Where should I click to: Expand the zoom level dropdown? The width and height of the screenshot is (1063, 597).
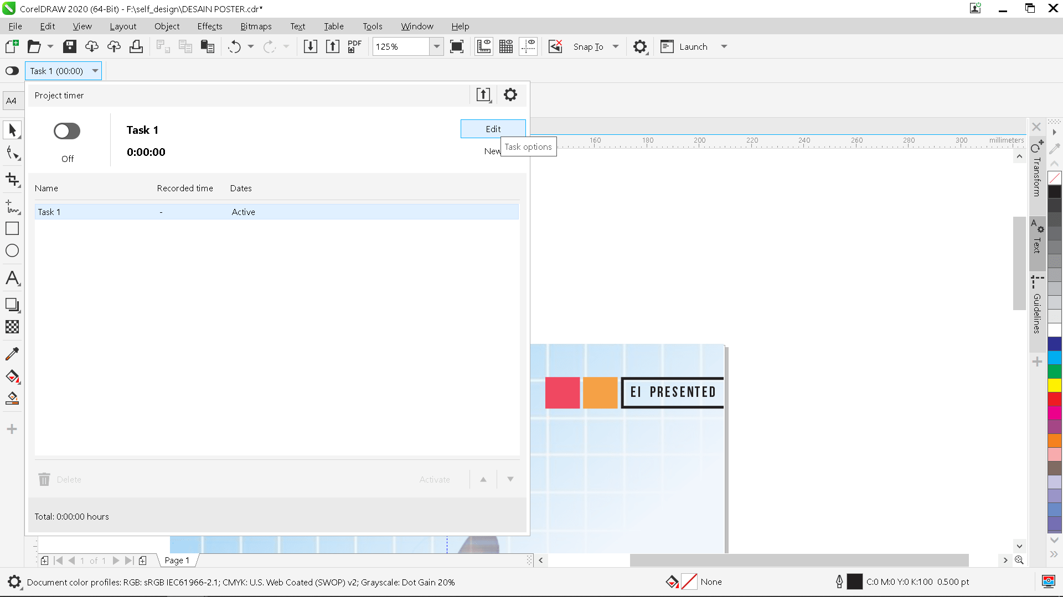[437, 46]
